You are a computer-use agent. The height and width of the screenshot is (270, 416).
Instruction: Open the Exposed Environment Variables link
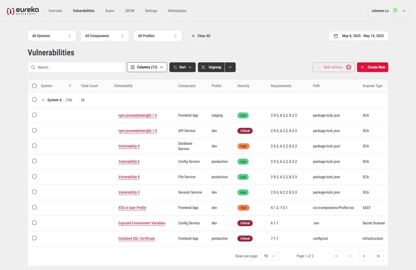point(142,223)
